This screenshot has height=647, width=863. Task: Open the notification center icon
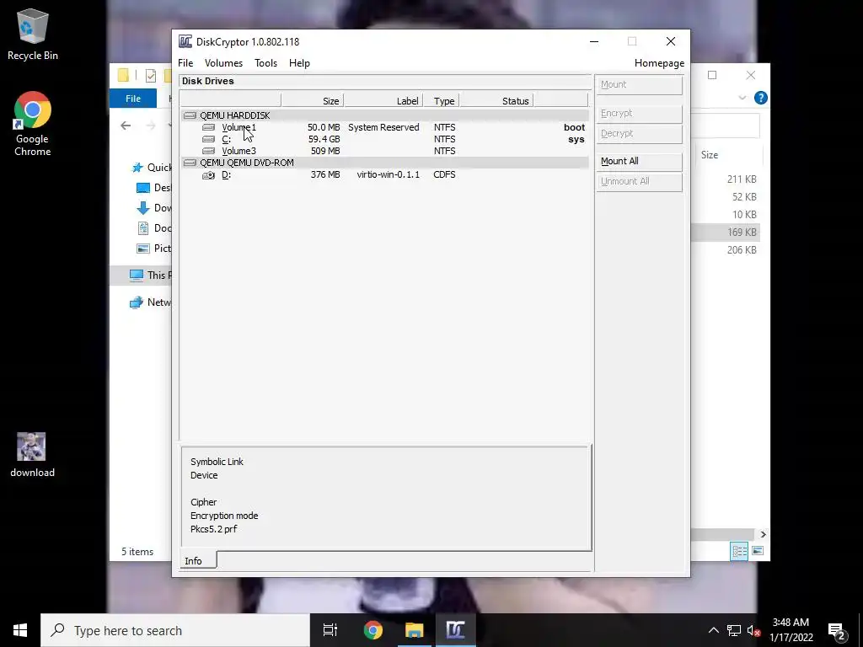(837, 630)
